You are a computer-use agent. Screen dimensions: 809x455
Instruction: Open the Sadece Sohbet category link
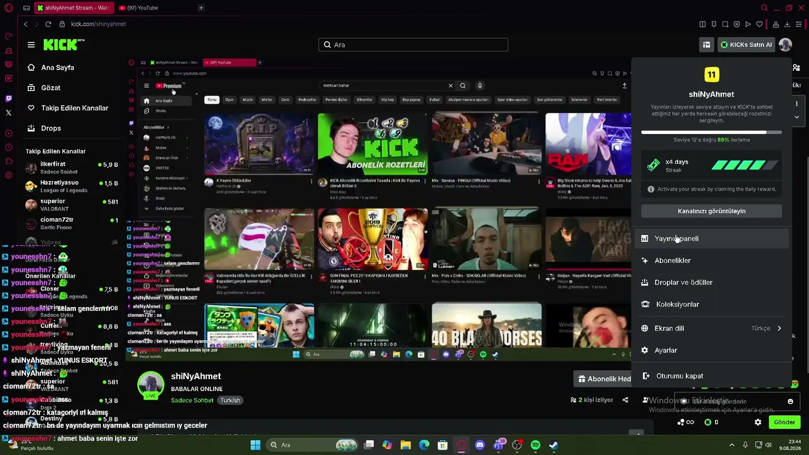point(193,401)
